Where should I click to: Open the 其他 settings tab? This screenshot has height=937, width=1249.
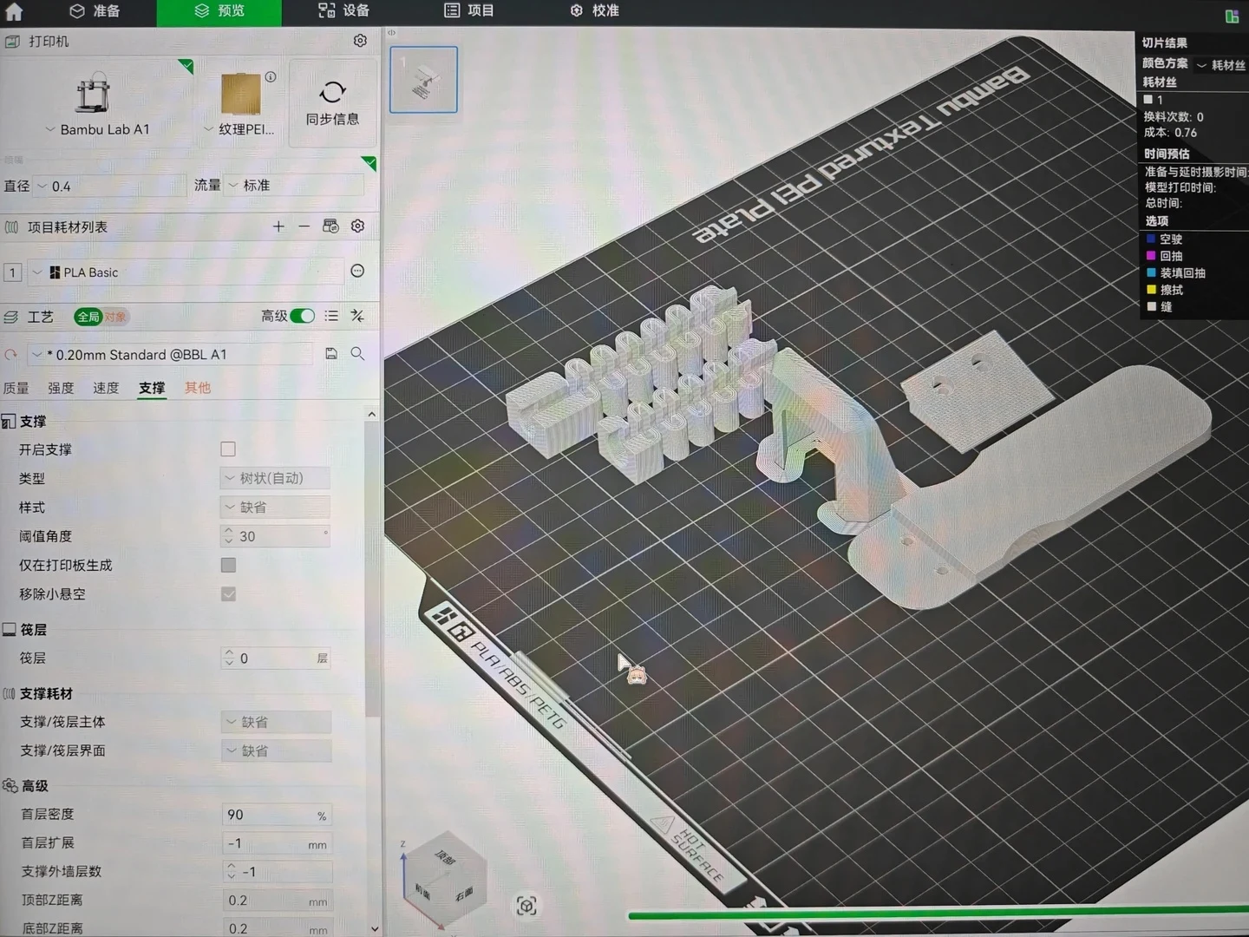click(x=198, y=388)
